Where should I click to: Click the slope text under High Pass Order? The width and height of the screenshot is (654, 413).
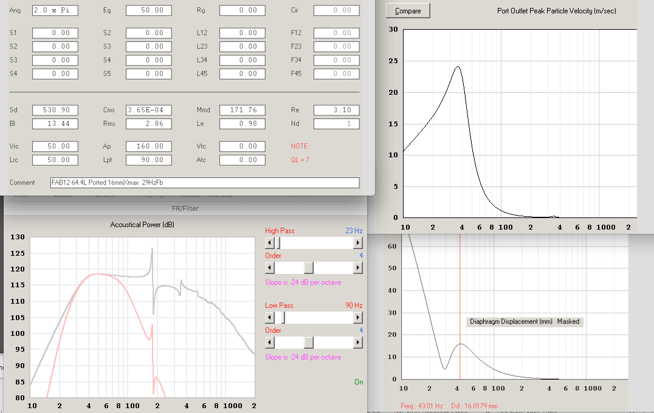coord(303,282)
